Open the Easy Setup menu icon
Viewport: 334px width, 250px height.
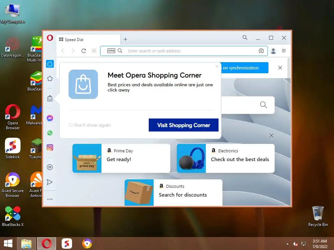[x=284, y=50]
